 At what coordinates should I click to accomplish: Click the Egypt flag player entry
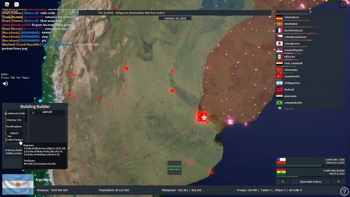click(x=279, y=63)
